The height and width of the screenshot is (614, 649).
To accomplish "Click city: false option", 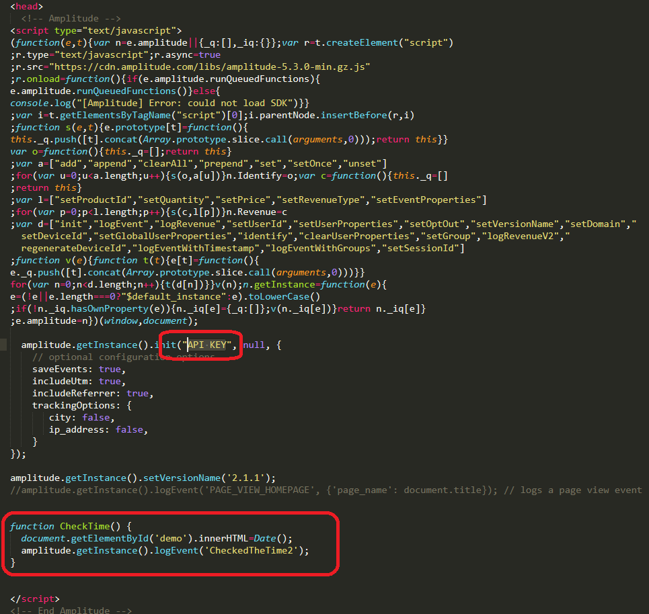I will (81, 417).
